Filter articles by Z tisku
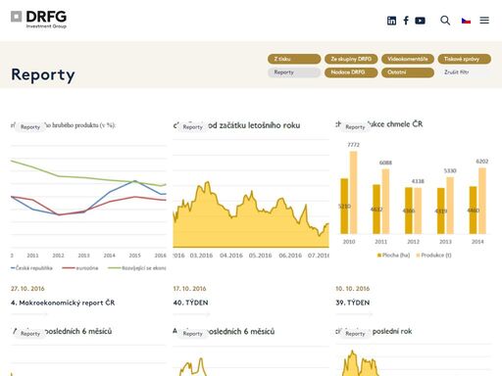 tap(294, 59)
